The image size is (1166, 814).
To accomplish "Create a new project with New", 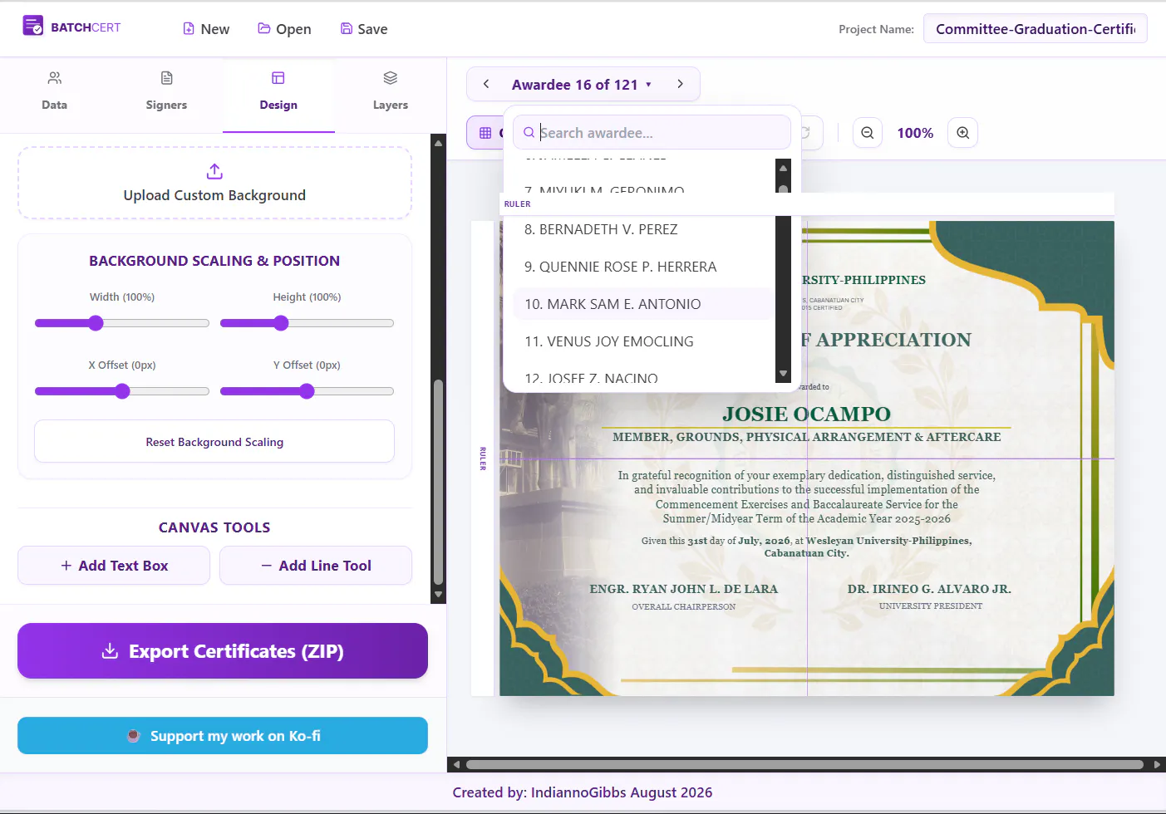I will pyautogui.click(x=206, y=29).
